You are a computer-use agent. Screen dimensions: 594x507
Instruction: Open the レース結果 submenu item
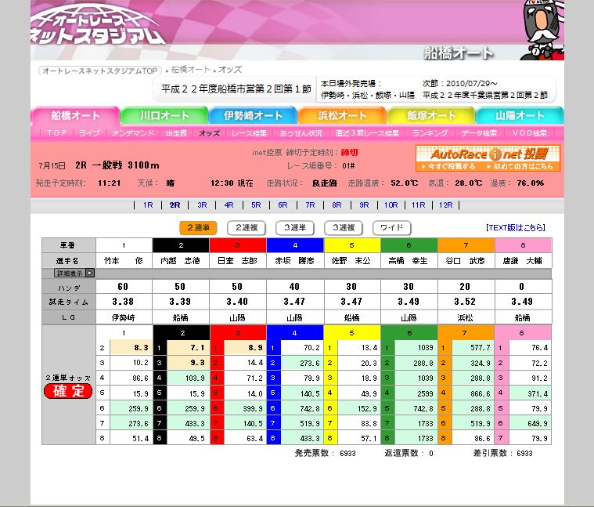click(250, 133)
